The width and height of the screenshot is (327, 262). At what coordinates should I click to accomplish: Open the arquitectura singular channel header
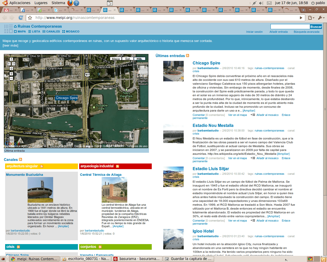(22, 166)
